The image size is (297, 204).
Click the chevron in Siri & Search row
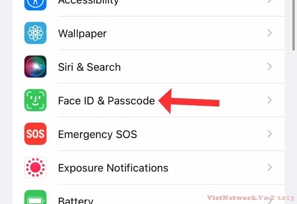(269, 67)
